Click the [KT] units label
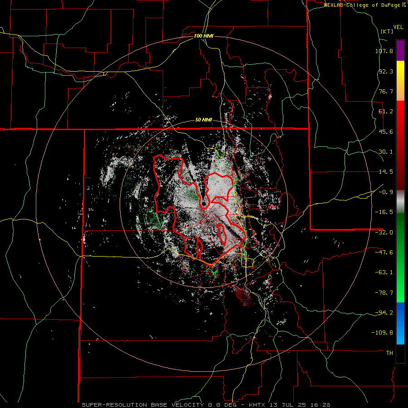This screenshot has width=408, height=408. pos(387,31)
